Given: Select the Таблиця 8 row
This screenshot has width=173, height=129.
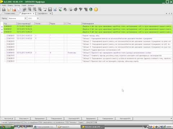Looking at the screenshot, I should [89, 58].
